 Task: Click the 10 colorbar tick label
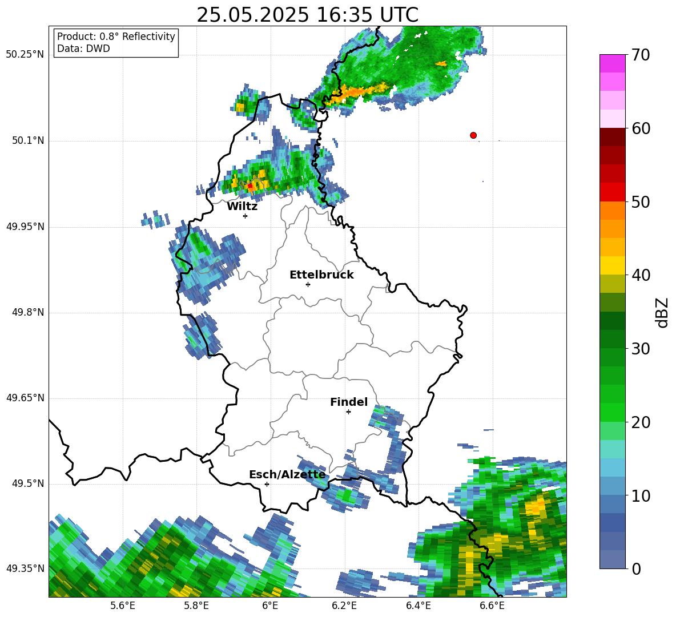[x=641, y=495]
